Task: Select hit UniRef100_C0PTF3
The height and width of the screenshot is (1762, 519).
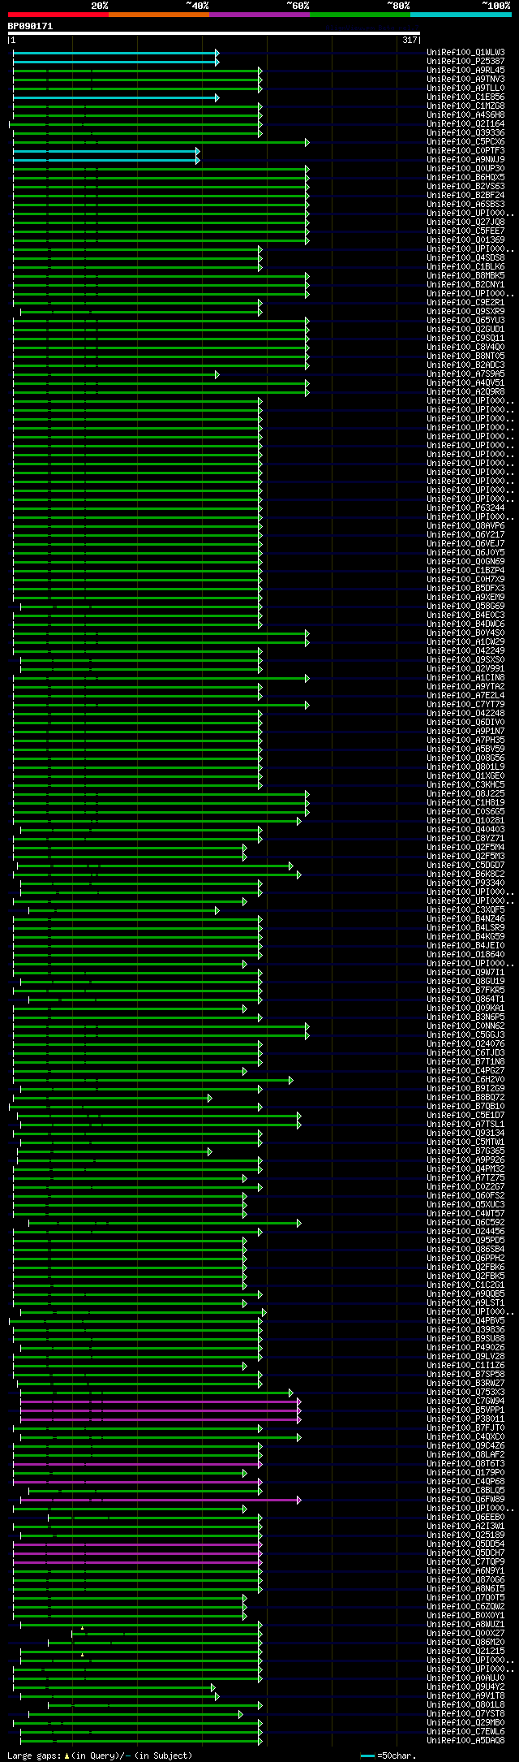Action: pos(465,151)
